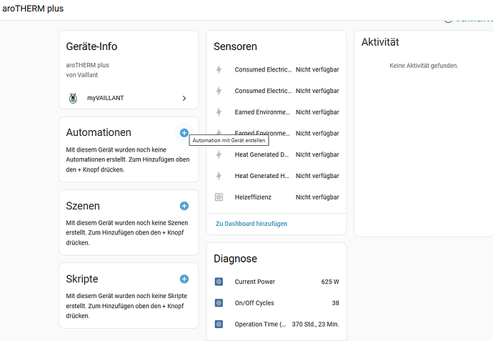Click the first Consumed Electric sensor flash icon
The width and height of the screenshot is (493, 341).
click(219, 70)
